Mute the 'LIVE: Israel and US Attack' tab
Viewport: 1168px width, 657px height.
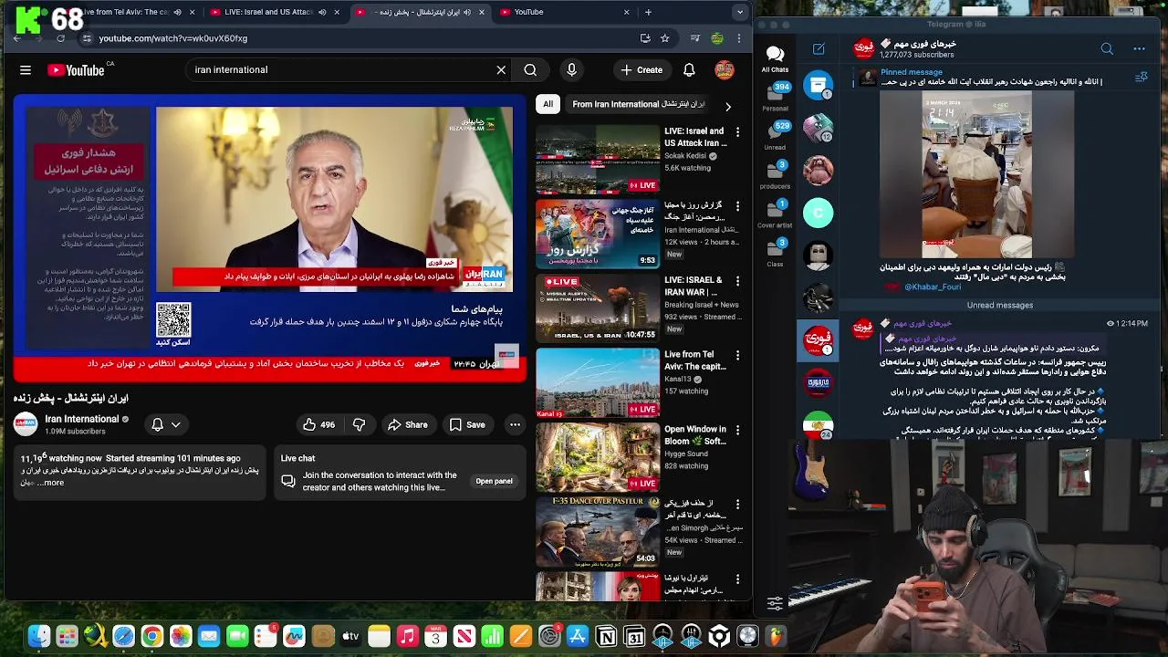pyautogui.click(x=322, y=12)
